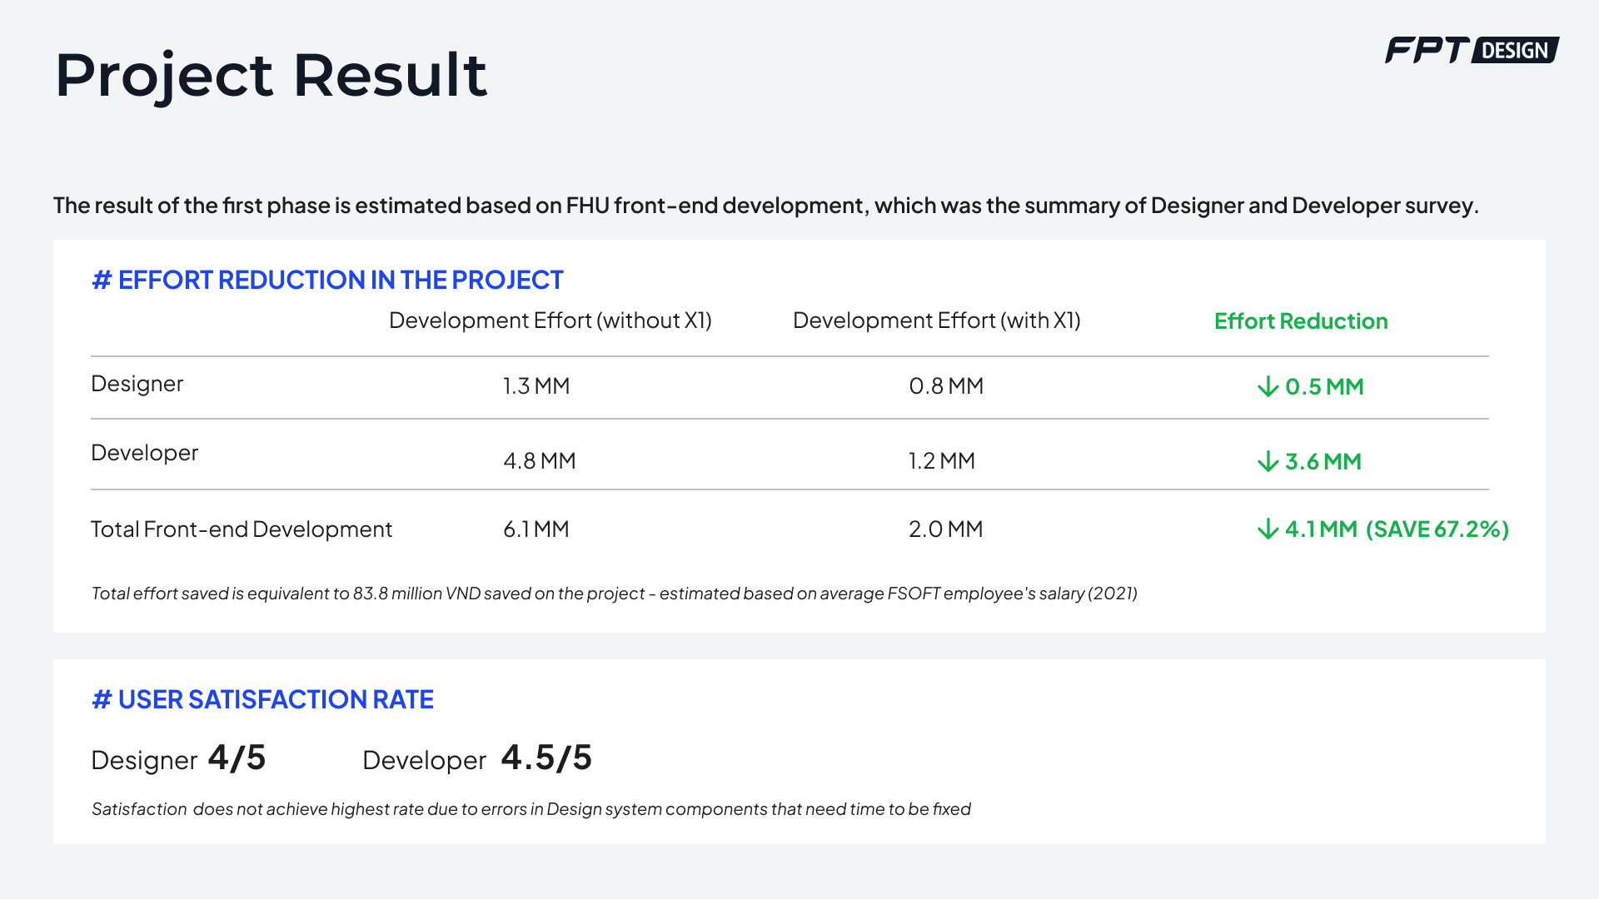Image resolution: width=1599 pixels, height=899 pixels.
Task: Click the Development Effort (without X1) header
Action: [550, 320]
